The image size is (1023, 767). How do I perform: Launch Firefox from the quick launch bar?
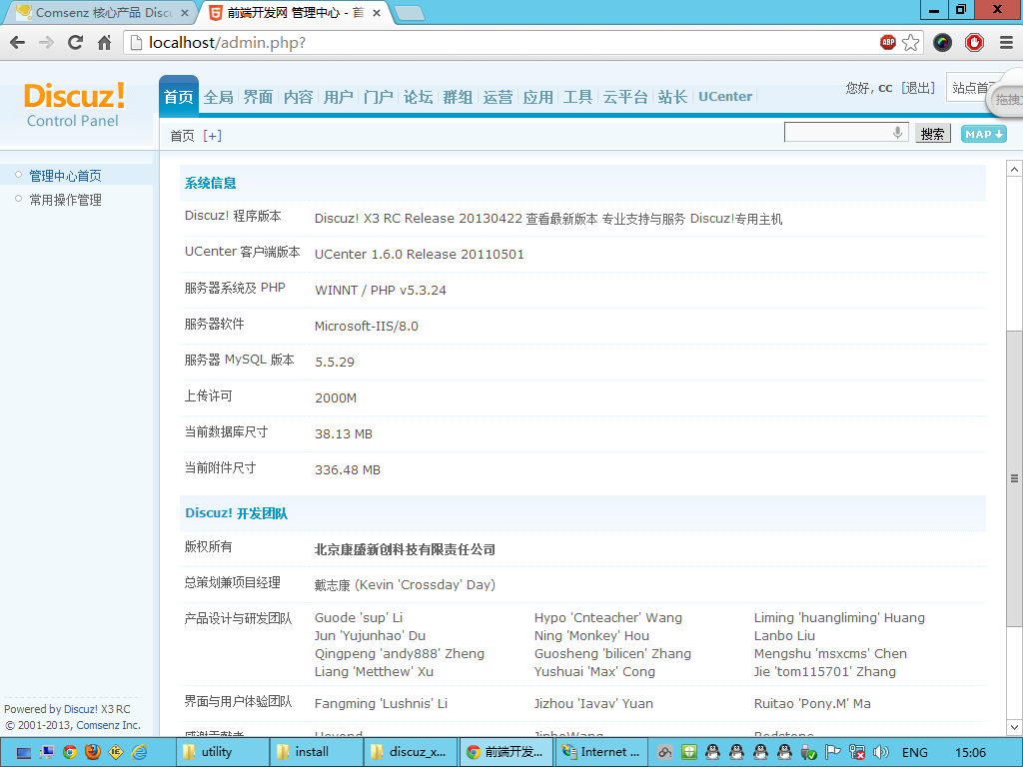pos(93,752)
